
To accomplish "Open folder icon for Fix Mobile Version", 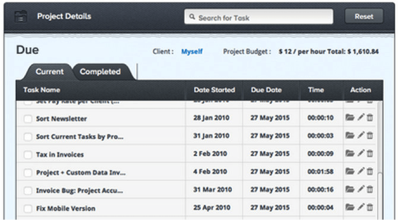I will point(350,207).
